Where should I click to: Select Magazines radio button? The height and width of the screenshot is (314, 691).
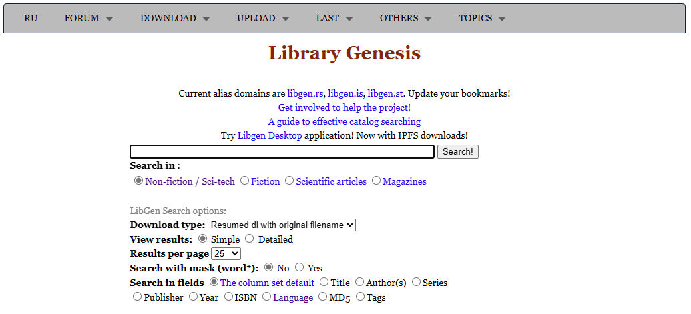[x=376, y=181]
